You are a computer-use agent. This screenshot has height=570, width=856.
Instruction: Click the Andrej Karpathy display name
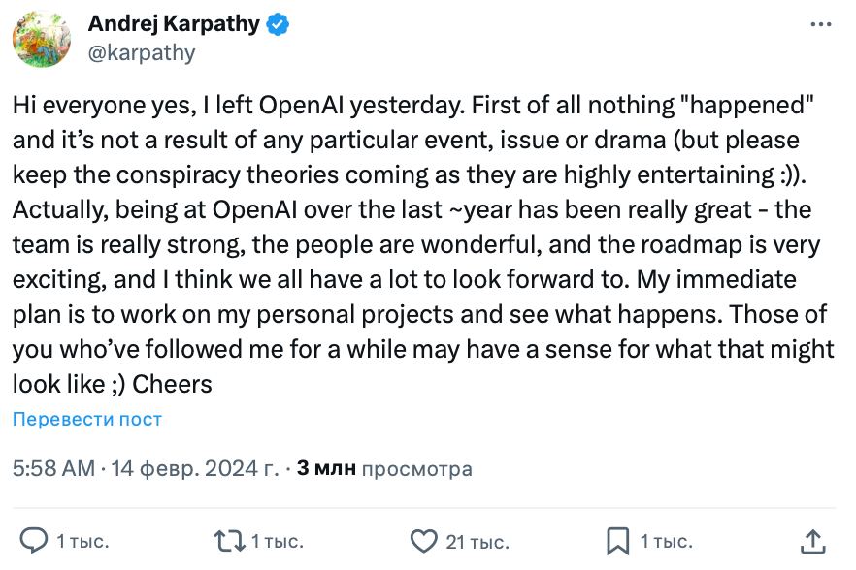[174, 25]
